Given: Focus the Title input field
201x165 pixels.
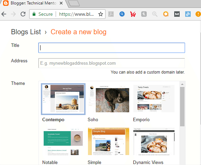Looking at the screenshot, I should (x=112, y=48).
